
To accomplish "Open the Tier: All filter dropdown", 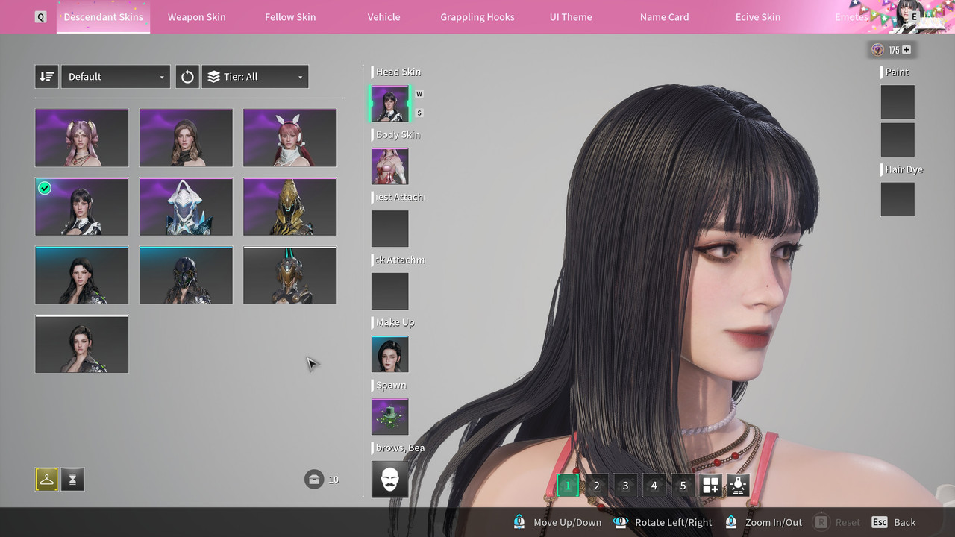I will 255,77.
